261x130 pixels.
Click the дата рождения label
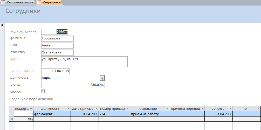pyautogui.click(x=23, y=71)
